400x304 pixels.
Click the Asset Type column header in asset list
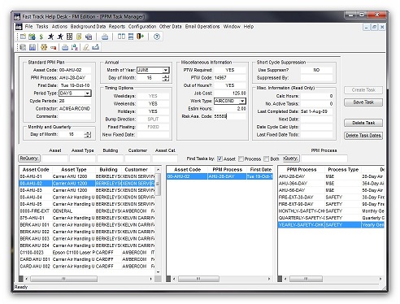(74, 170)
